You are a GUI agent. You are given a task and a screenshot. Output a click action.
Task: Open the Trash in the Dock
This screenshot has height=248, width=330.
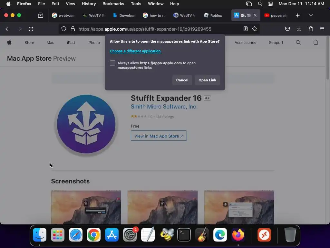[290, 235]
